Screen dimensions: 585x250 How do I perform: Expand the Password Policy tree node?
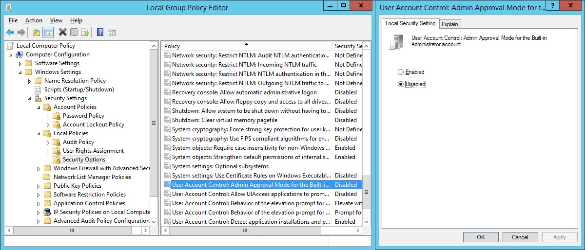point(48,116)
